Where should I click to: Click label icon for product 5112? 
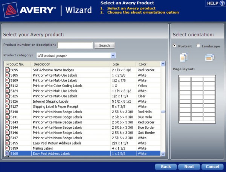(8, 85)
